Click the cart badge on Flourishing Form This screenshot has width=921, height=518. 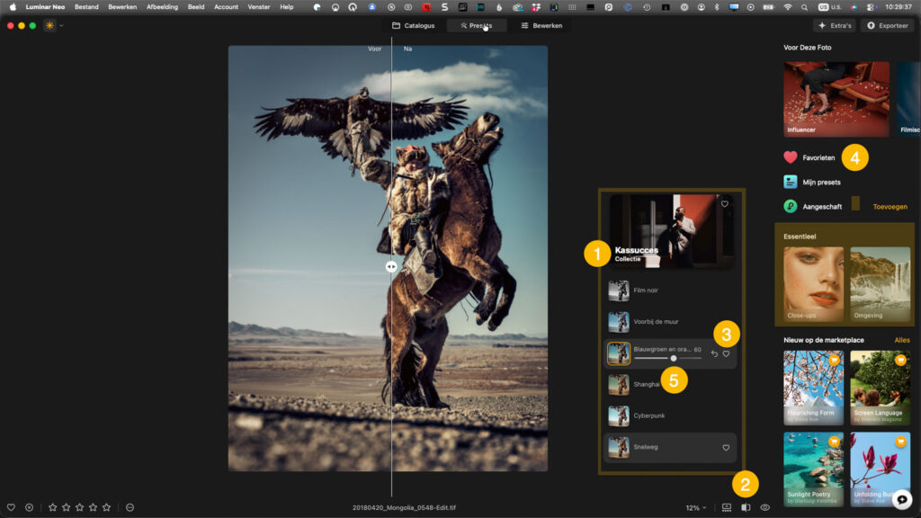834,360
